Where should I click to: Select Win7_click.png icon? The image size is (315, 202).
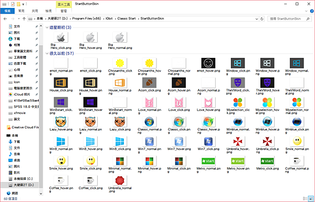coord(208,141)
